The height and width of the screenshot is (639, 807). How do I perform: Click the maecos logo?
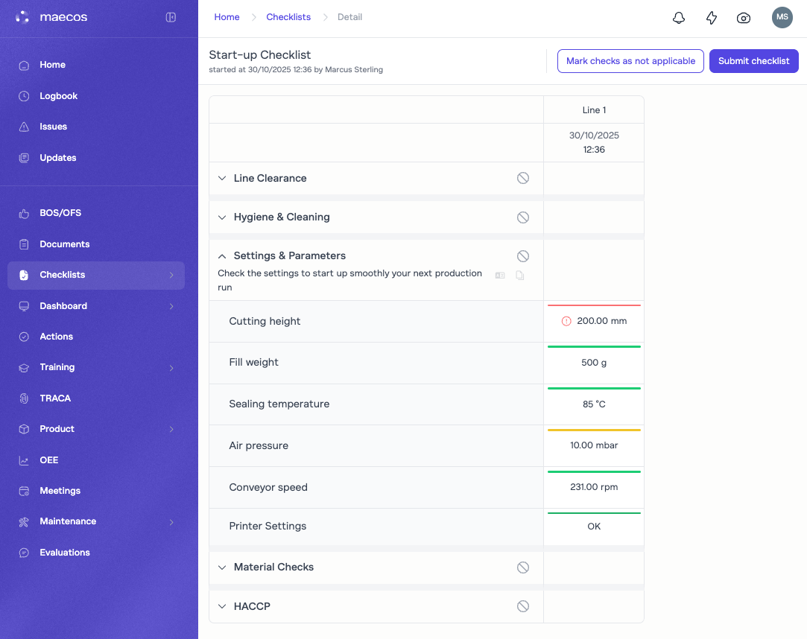[x=52, y=17]
